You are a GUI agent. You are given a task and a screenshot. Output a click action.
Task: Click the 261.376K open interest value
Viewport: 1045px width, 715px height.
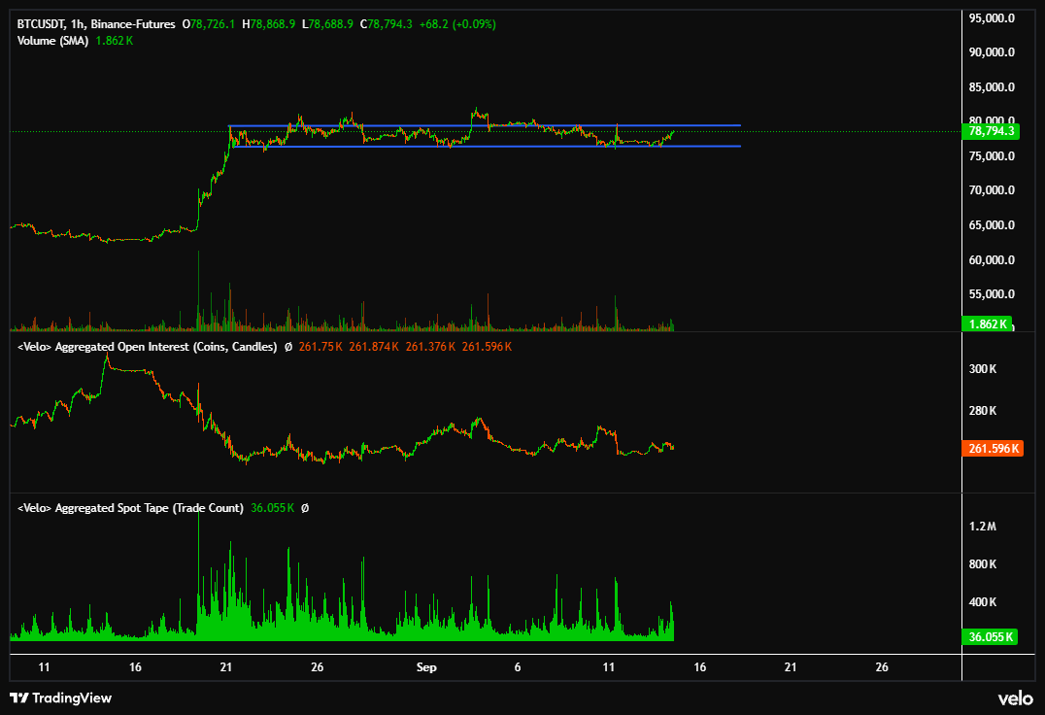coord(430,347)
